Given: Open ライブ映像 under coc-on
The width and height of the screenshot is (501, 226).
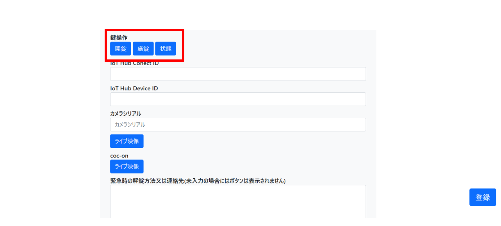Looking at the screenshot, I should pyautogui.click(x=127, y=166).
